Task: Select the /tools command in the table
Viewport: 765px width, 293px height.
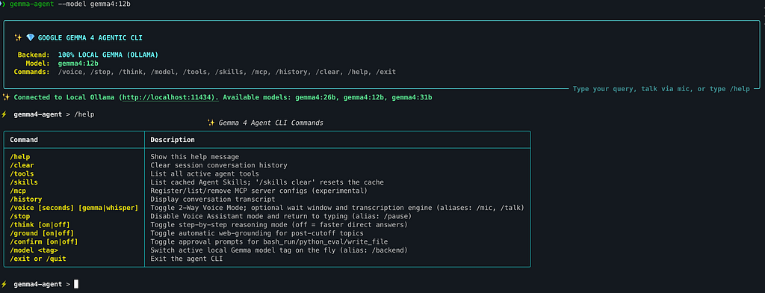Action: point(22,174)
